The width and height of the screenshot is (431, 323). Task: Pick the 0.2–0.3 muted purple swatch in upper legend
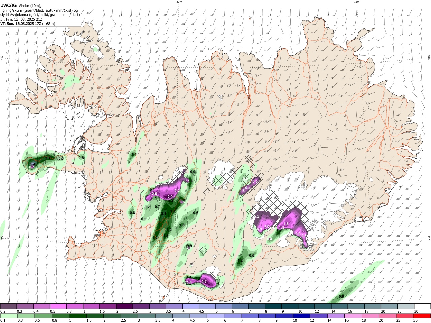[x=8, y=307]
